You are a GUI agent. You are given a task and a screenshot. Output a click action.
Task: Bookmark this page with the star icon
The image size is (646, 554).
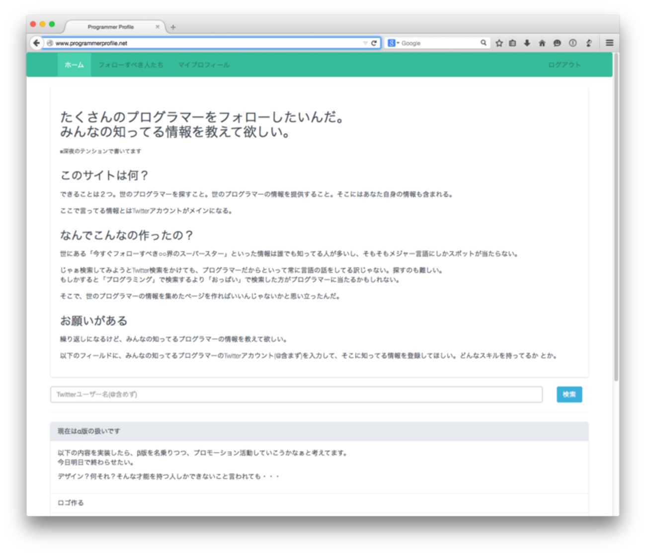pos(499,43)
